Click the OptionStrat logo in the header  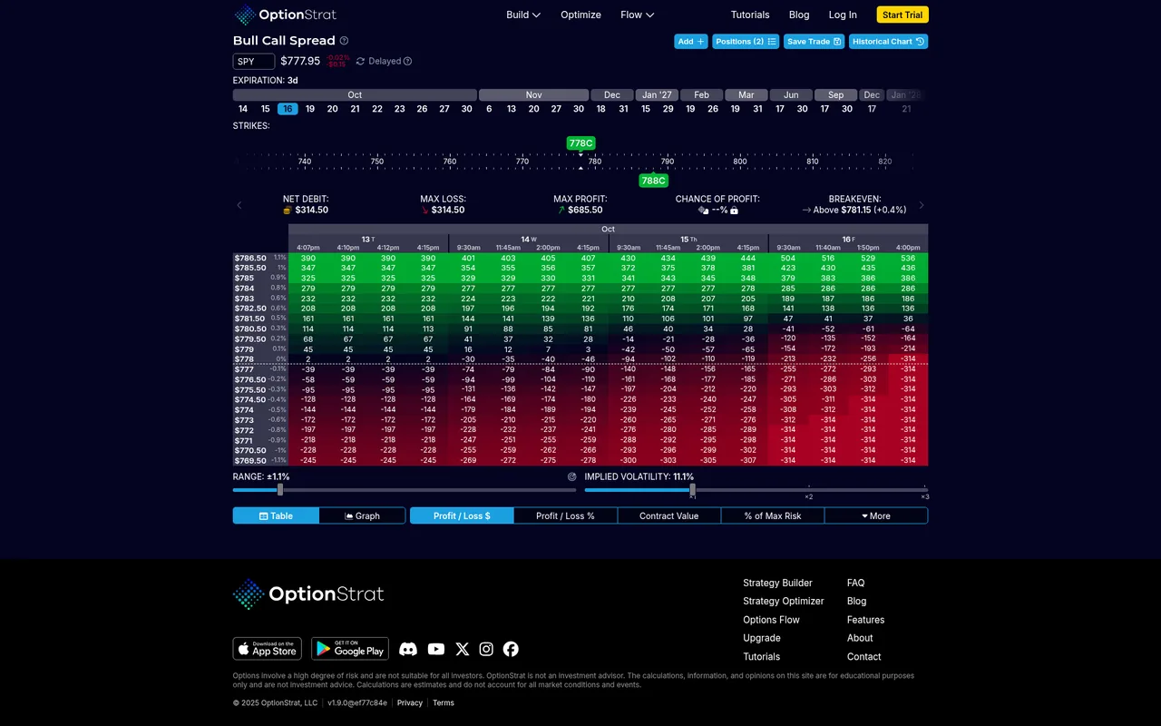point(285,15)
